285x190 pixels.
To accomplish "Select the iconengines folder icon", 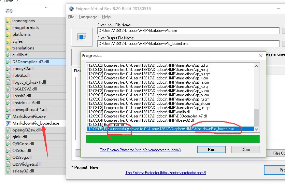I will 8,21.
